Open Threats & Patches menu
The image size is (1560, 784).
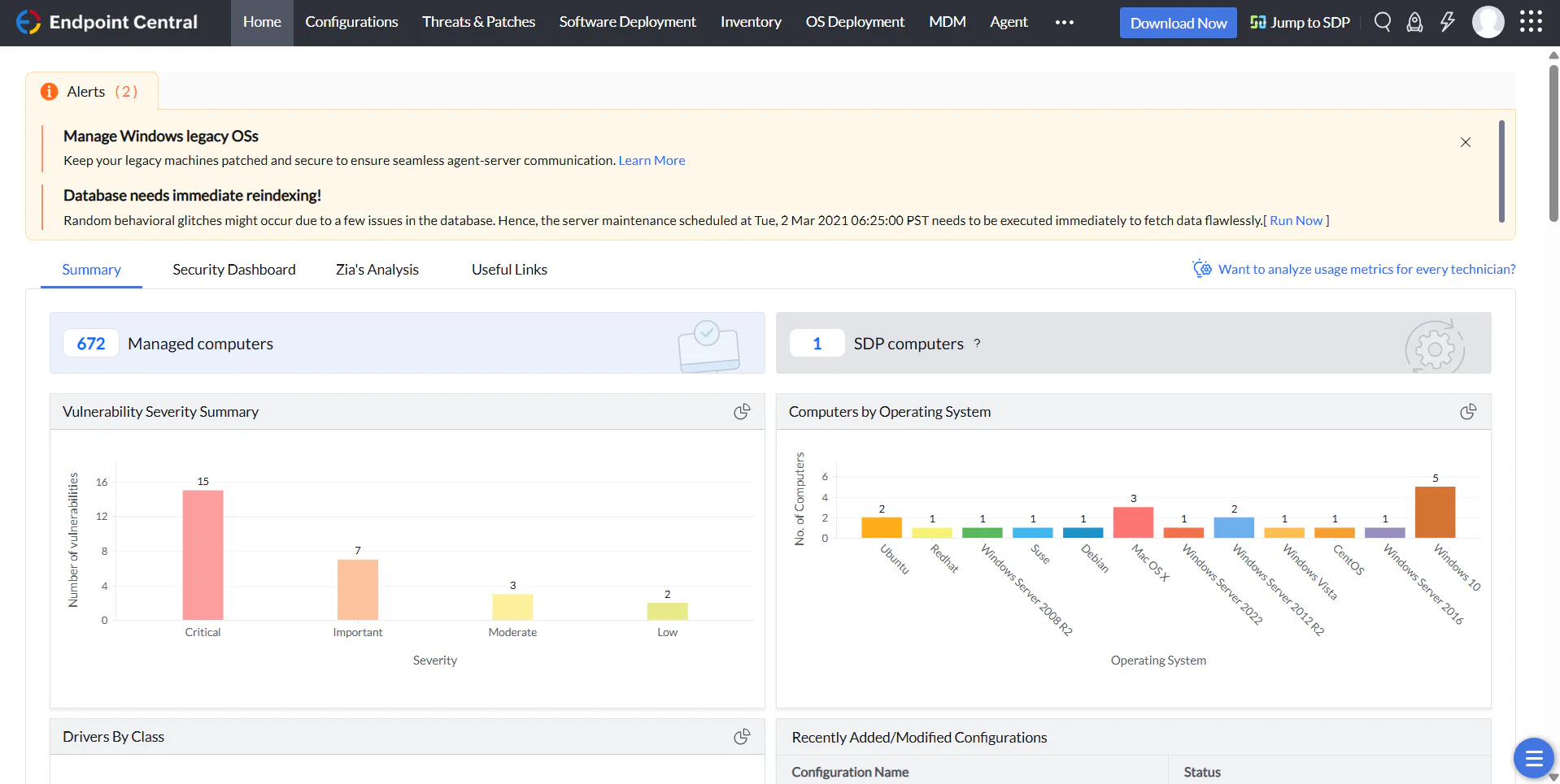[478, 23]
